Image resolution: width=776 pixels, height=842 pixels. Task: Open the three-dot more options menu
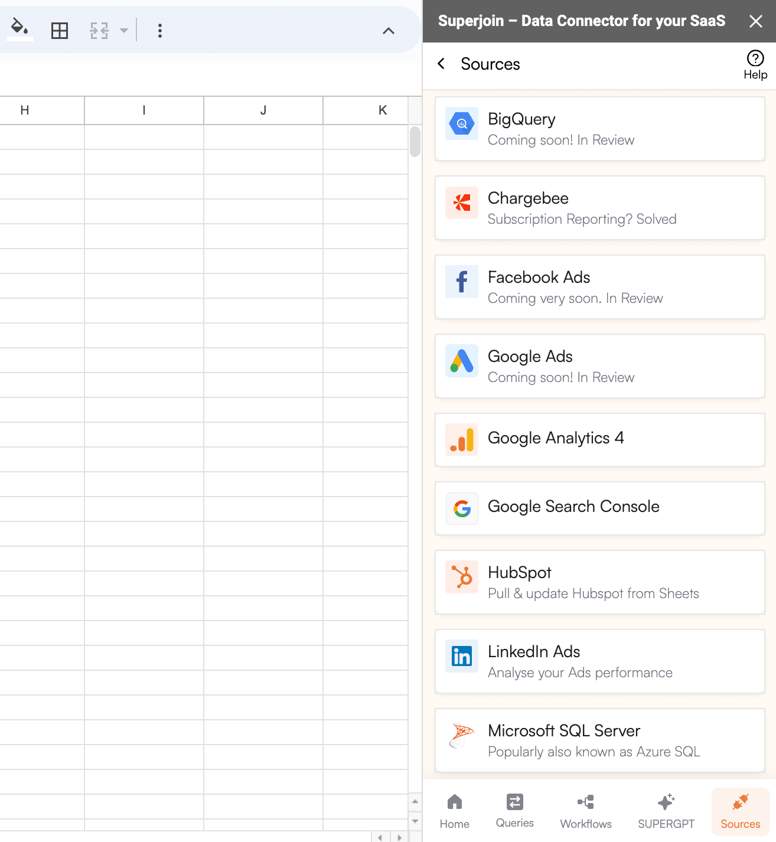click(160, 31)
